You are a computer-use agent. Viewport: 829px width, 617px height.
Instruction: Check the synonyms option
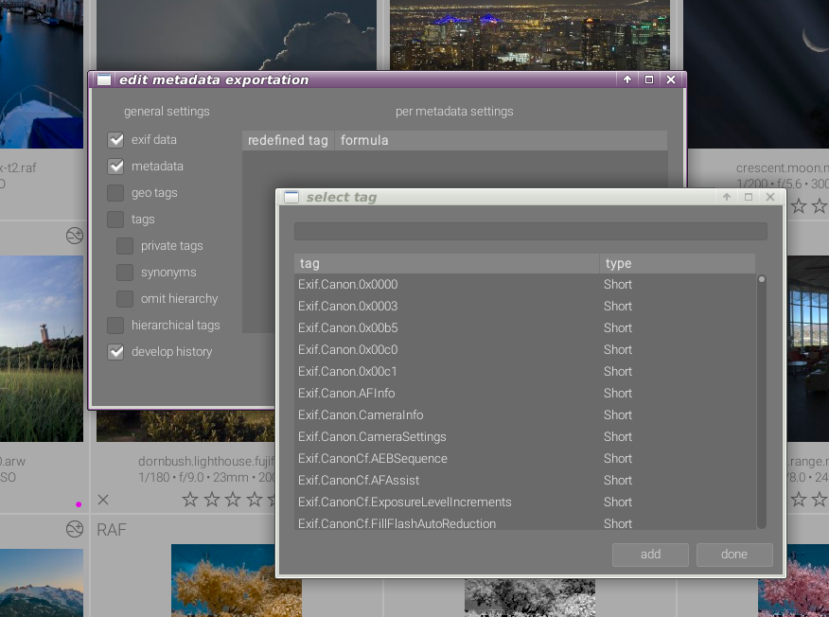click(x=125, y=273)
